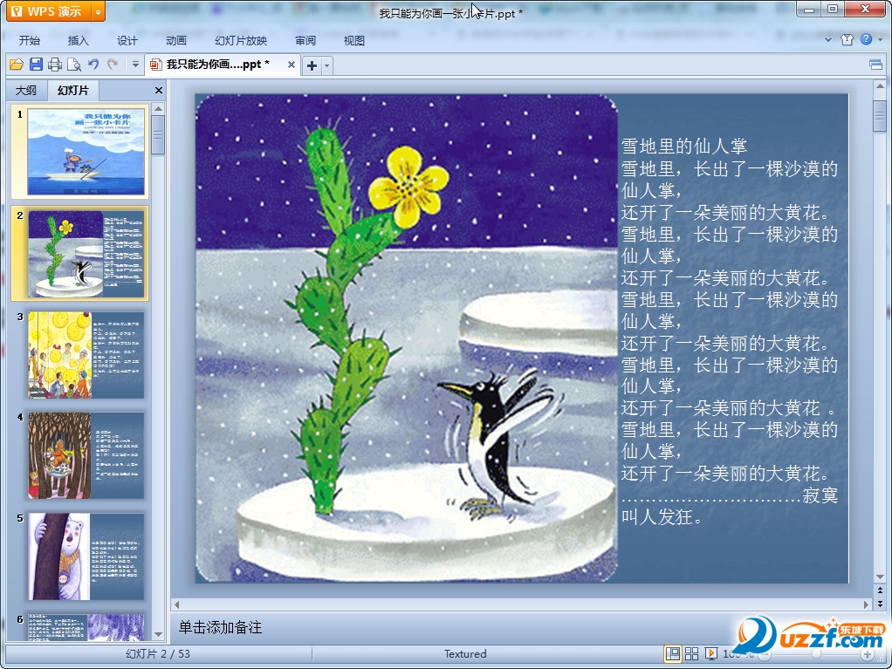Open the 开始 ribbon tab
Image resolution: width=892 pixels, height=669 pixels.
pos(30,40)
